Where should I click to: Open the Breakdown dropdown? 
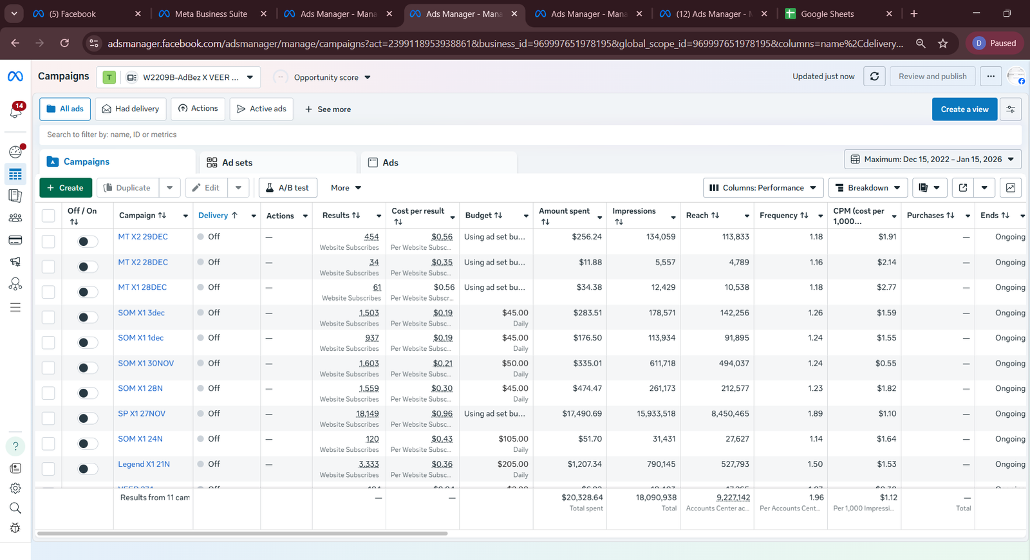(867, 188)
